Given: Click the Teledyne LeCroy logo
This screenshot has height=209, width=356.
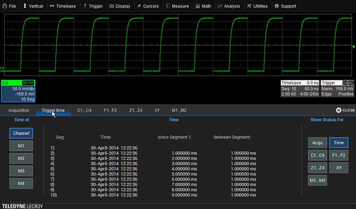Looking at the screenshot, I should pos(23,206).
